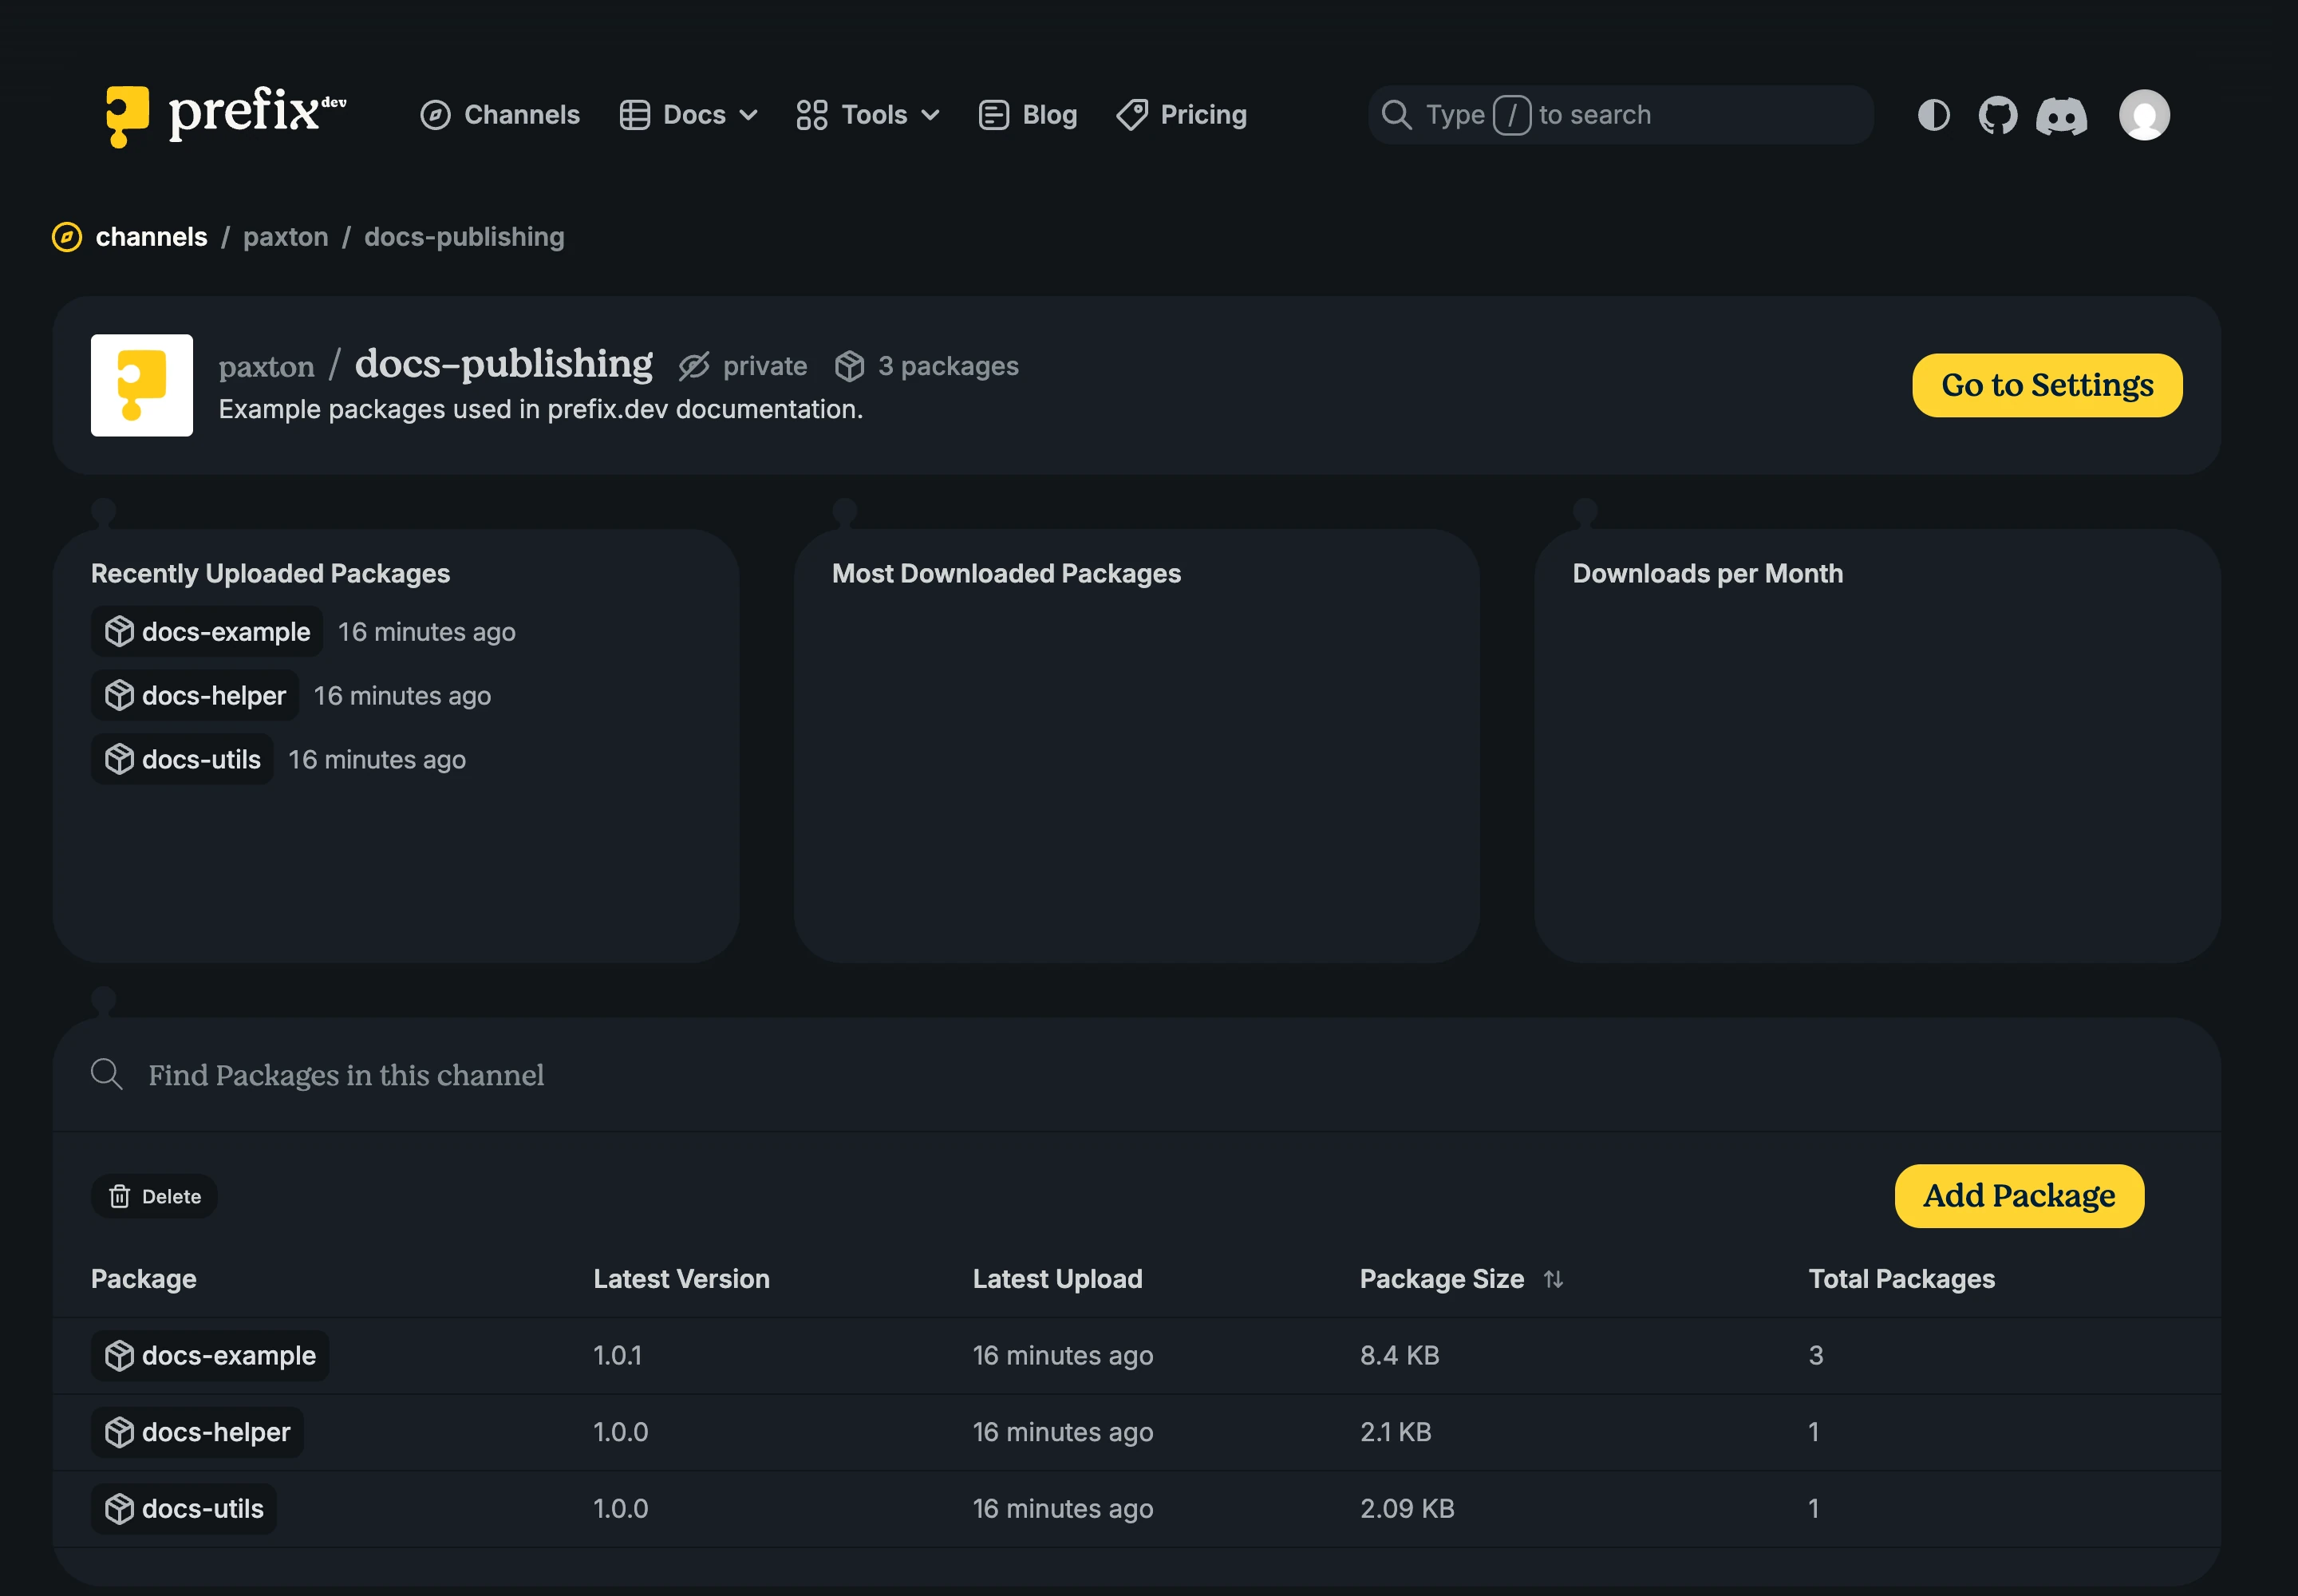Viewport: 2298px width, 1596px height.
Task: Click the Latest Version column header
Action: click(x=682, y=1279)
